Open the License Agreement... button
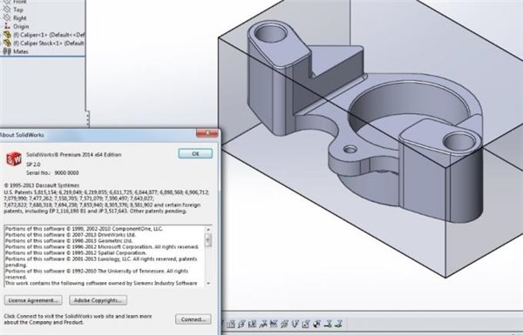The height and width of the screenshot is (335, 523). [x=33, y=300]
